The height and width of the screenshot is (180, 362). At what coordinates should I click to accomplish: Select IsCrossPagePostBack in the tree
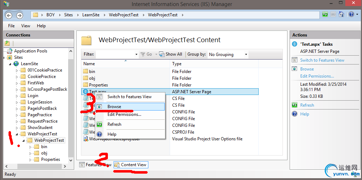(47, 89)
